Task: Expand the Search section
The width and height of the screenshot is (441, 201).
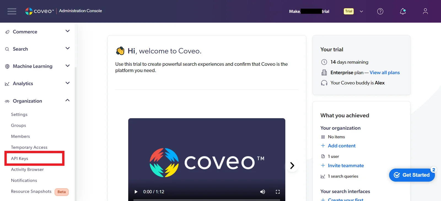Action: pos(68,48)
